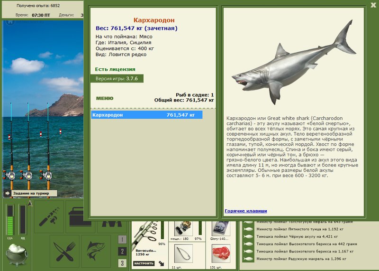Open the Горячие клавиши link
Image resolution: width=379 pixels, height=271 pixels.
(246, 211)
